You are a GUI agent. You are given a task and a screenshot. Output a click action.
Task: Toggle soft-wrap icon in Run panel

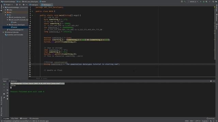pos(7,90)
